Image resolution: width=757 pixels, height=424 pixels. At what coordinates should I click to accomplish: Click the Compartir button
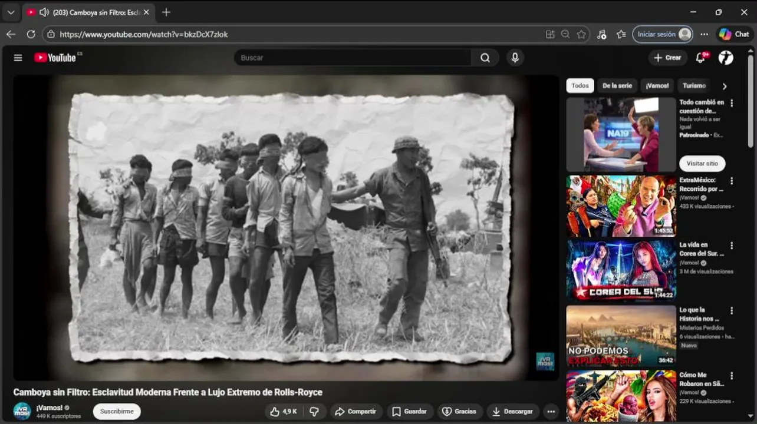tap(356, 412)
